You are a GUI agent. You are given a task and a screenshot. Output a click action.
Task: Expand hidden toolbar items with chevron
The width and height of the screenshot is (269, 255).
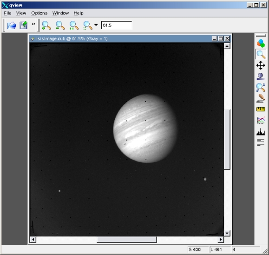tap(33, 24)
